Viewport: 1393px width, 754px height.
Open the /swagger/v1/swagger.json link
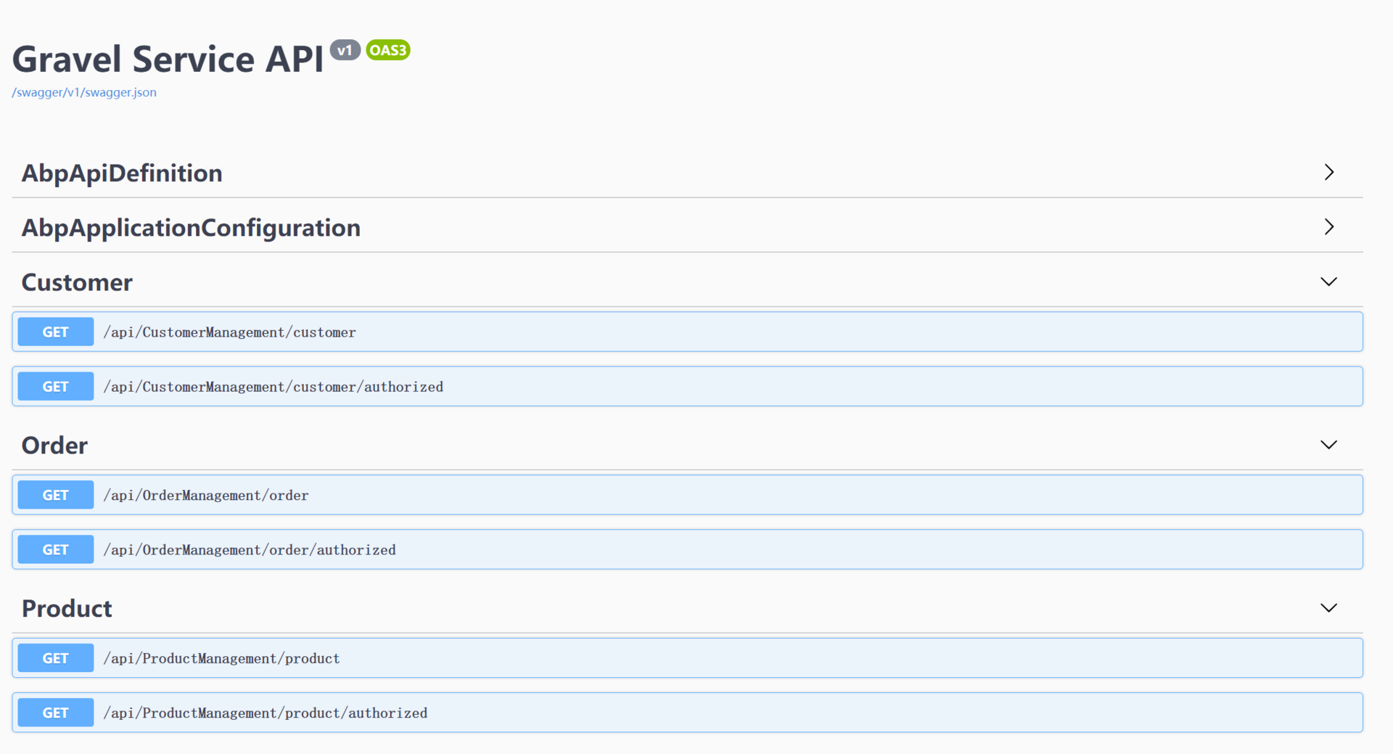84,92
